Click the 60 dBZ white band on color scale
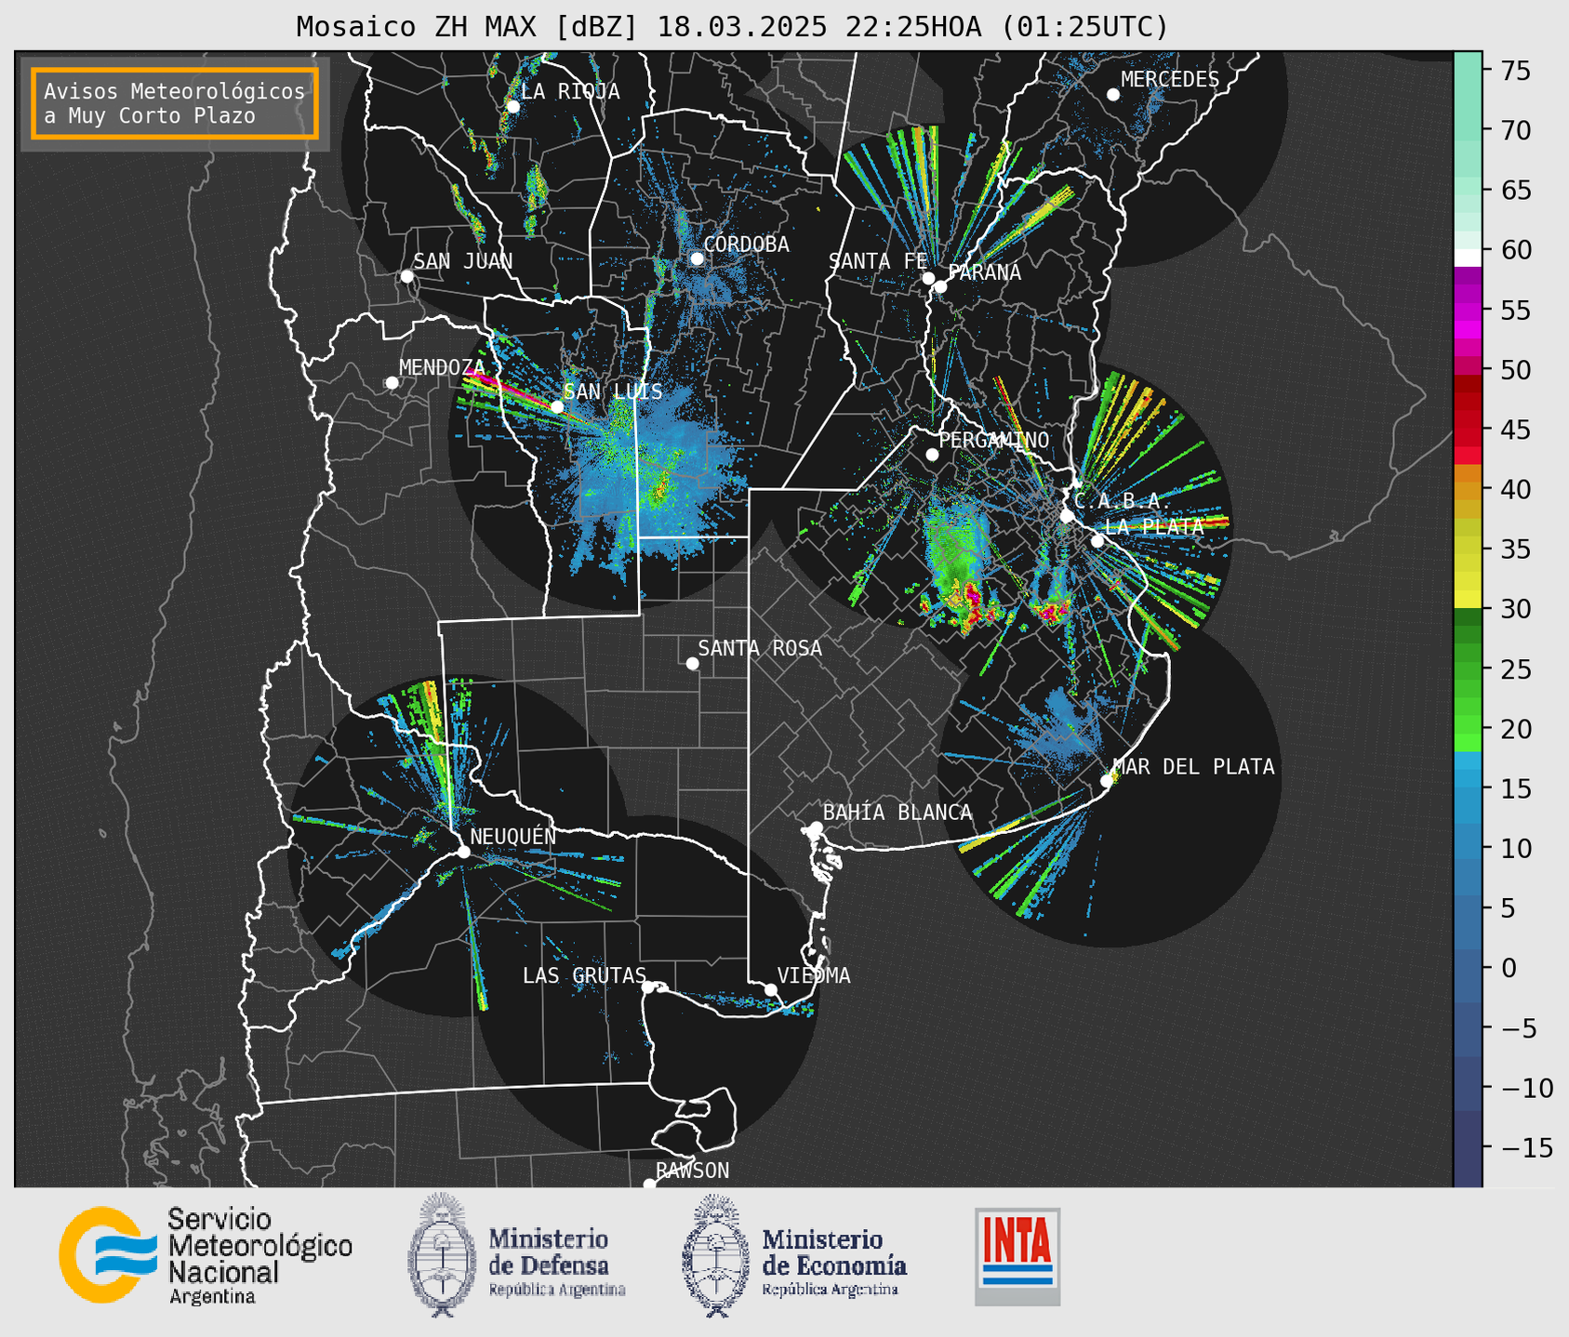1569x1337 pixels. click(1468, 258)
